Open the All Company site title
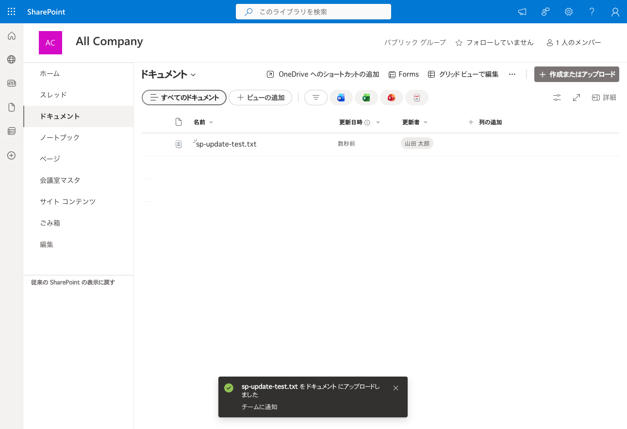This screenshot has width=627, height=429. tap(109, 41)
